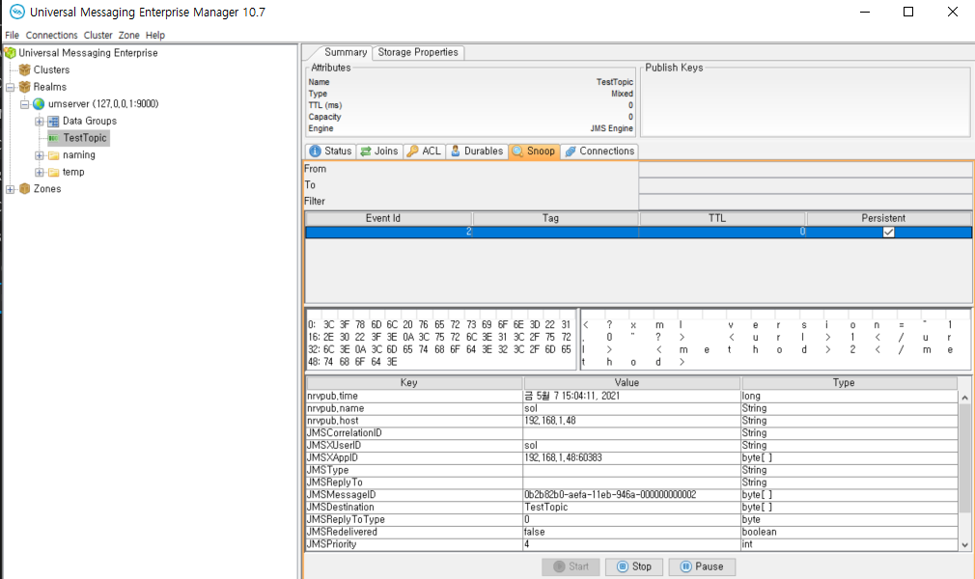Click the naming folder icon
Viewport: 975px width, 579px height.
pyautogui.click(x=53, y=155)
